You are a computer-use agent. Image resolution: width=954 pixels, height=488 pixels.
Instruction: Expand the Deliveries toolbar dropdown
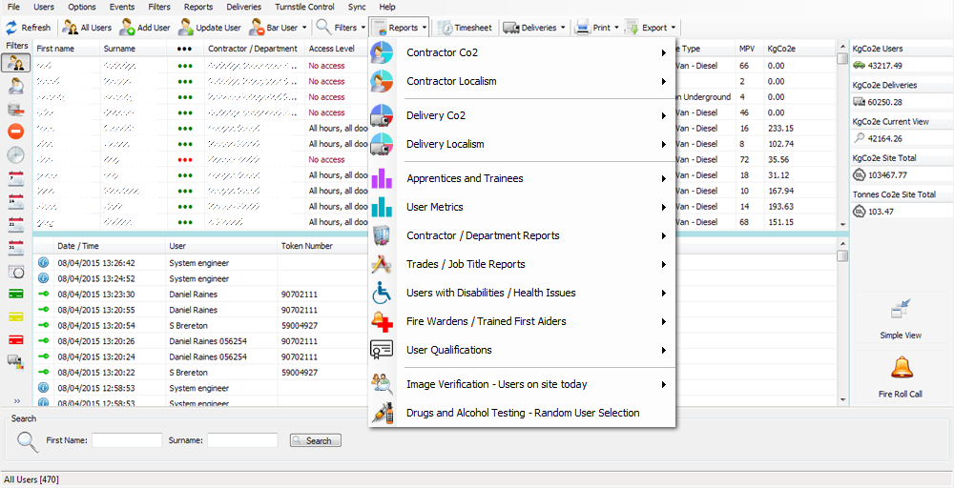(564, 28)
